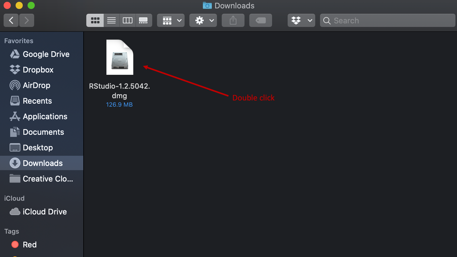The height and width of the screenshot is (257, 457).
Task: Click the Downloads folder icon in the title bar
Action: pos(207,5)
